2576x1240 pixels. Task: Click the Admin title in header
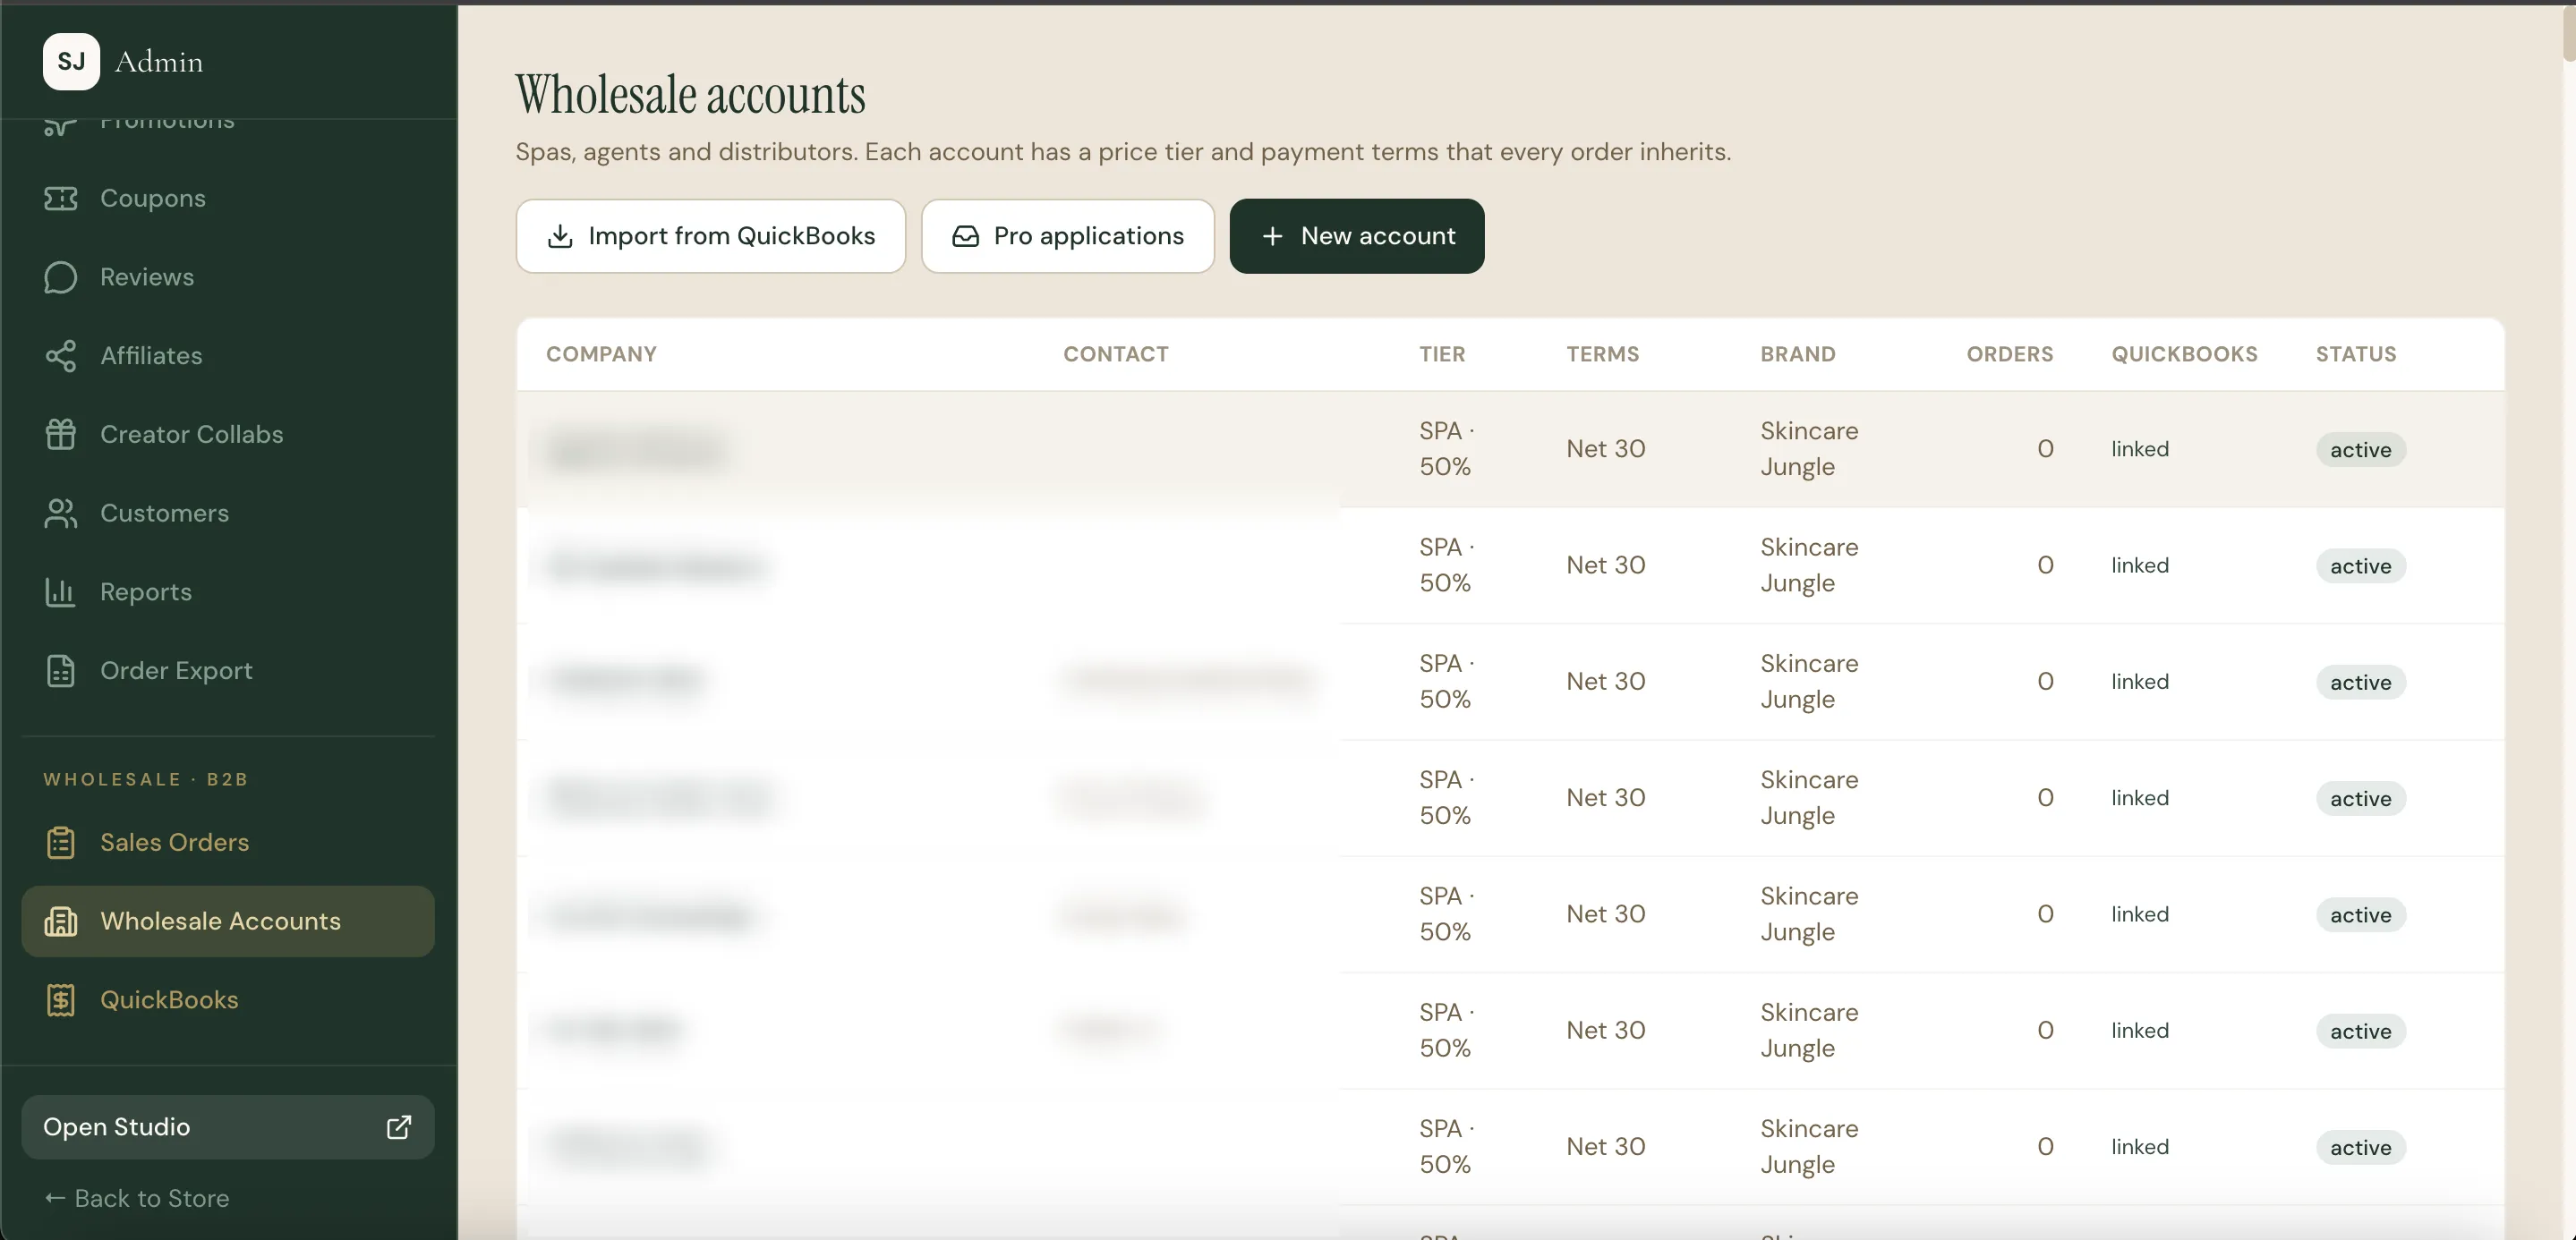[159, 62]
